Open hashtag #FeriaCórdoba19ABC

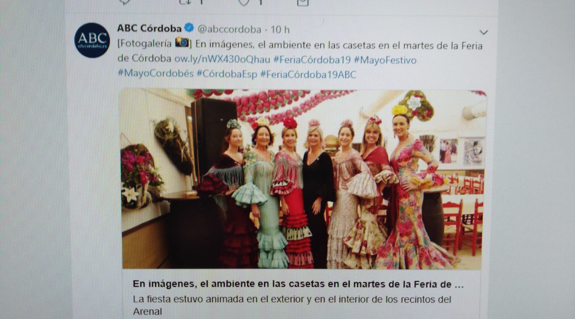pos(308,74)
